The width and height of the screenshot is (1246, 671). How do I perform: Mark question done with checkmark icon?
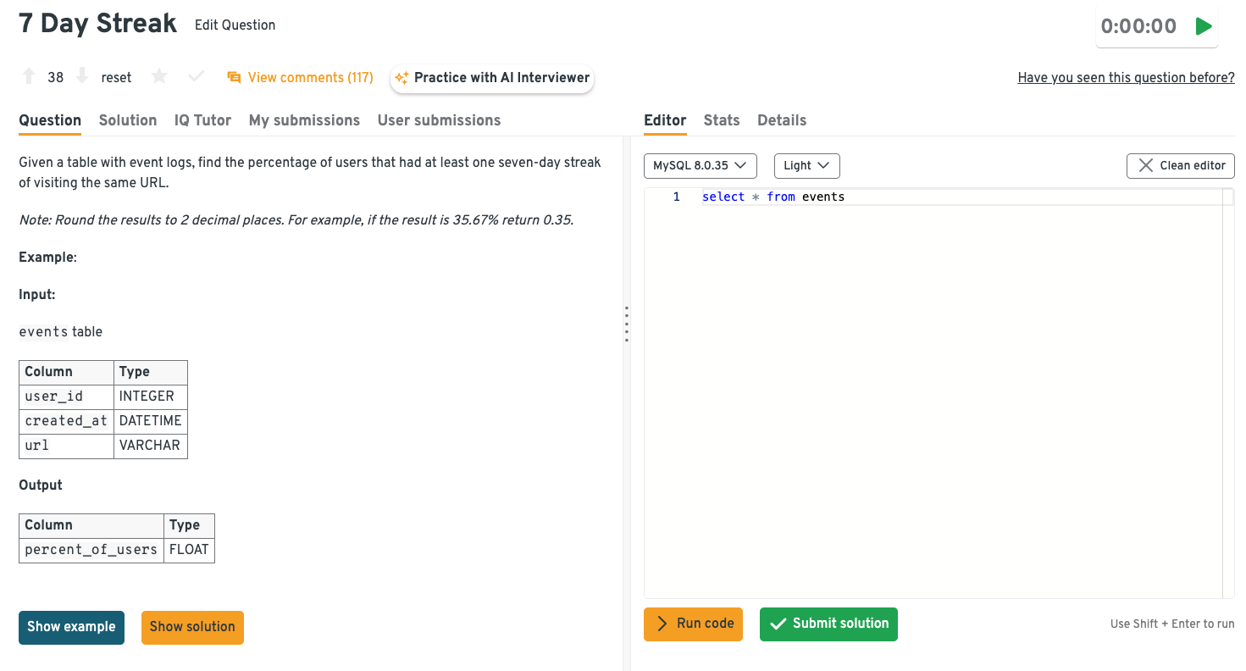197,77
